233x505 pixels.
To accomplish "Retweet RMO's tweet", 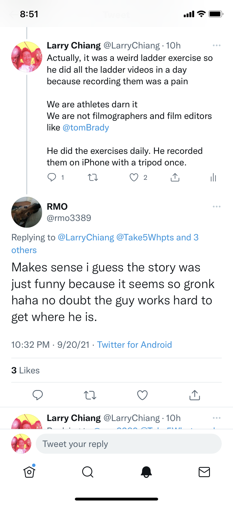I will [90, 395].
